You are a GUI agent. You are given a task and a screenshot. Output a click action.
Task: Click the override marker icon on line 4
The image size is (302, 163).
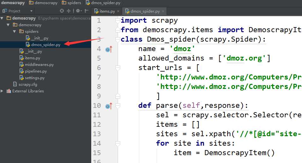pos(109,49)
